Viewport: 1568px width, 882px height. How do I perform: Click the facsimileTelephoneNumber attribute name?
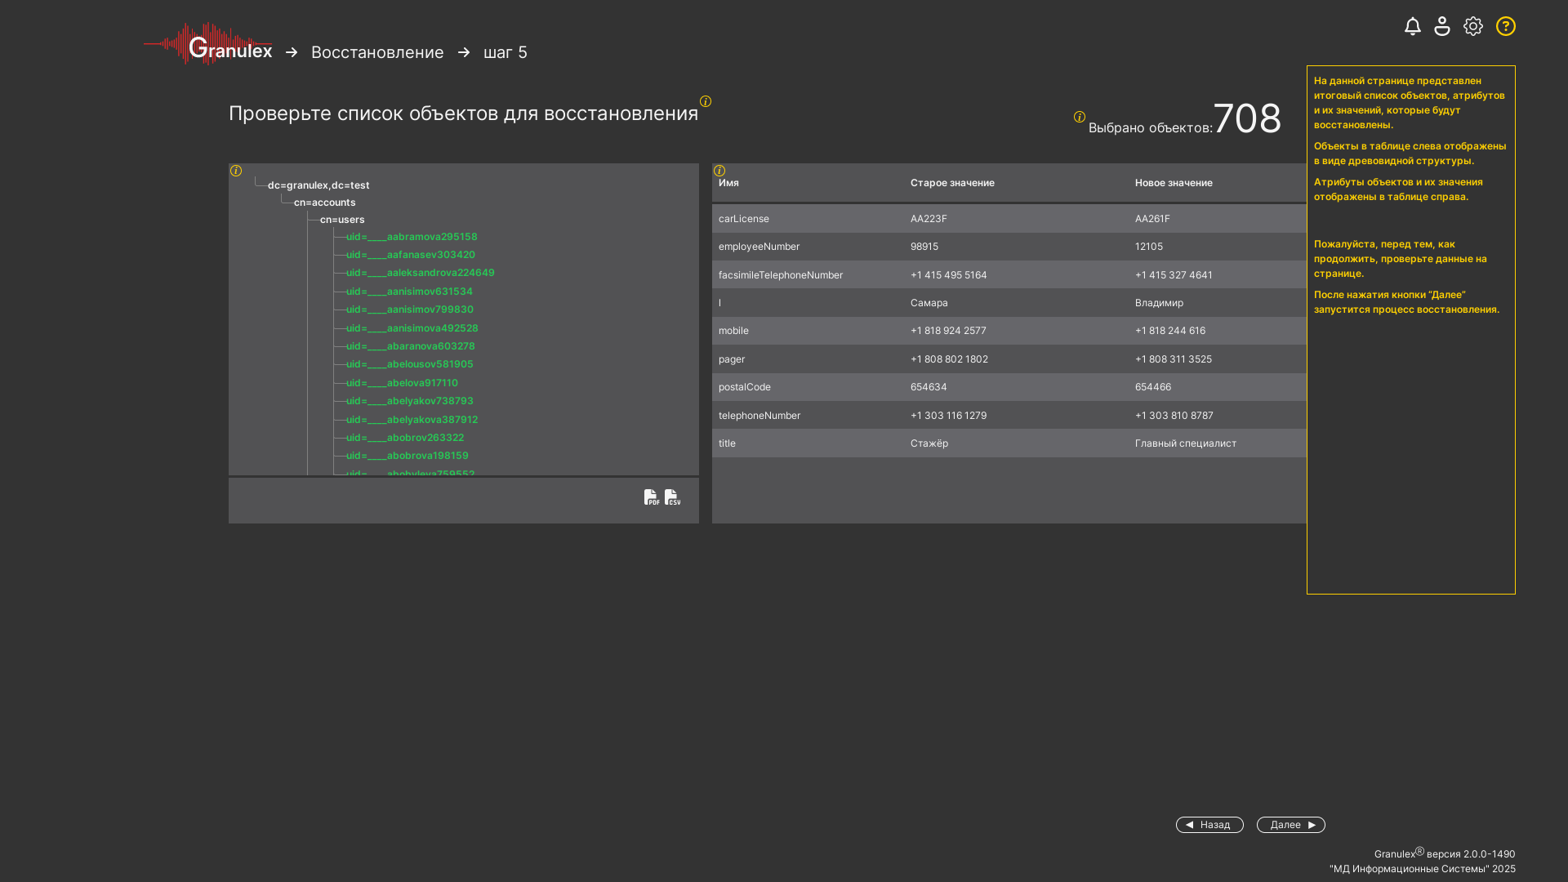pyautogui.click(x=781, y=275)
